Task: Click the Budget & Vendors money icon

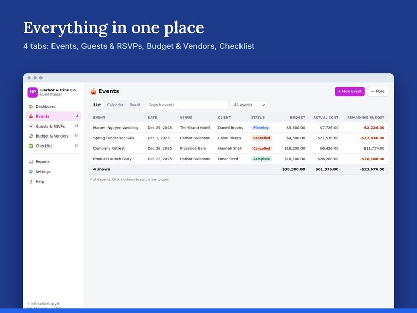Action: click(31, 136)
